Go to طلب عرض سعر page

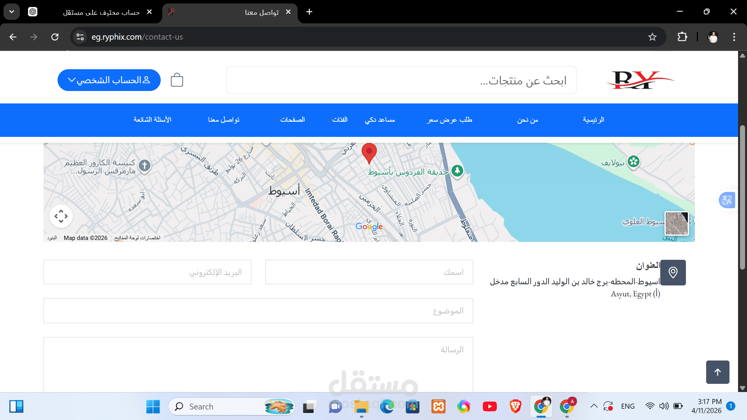click(449, 120)
